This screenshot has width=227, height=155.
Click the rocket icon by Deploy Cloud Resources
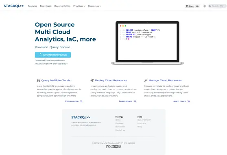pyautogui.click(x=92, y=80)
